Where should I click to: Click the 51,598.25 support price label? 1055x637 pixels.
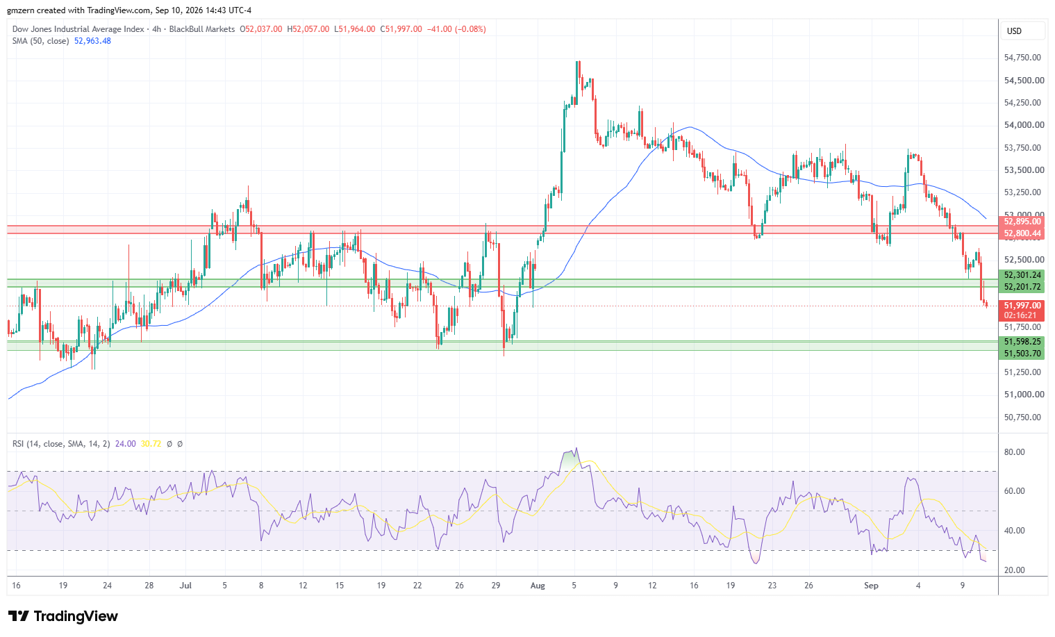(x=1022, y=342)
